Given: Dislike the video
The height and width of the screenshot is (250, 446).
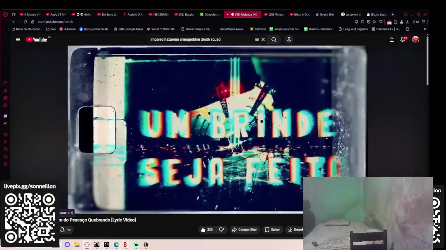Looking at the screenshot, I should point(221,230).
